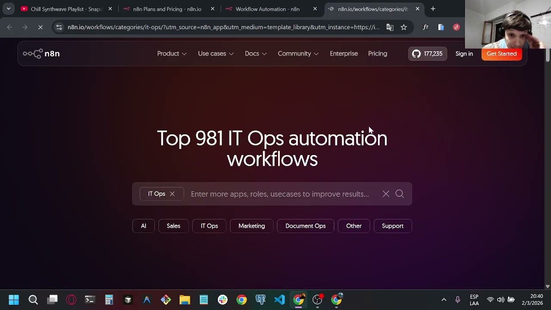Open the Notepad app on the taskbar
Screen dimensions: 551x310
[x=204, y=300]
